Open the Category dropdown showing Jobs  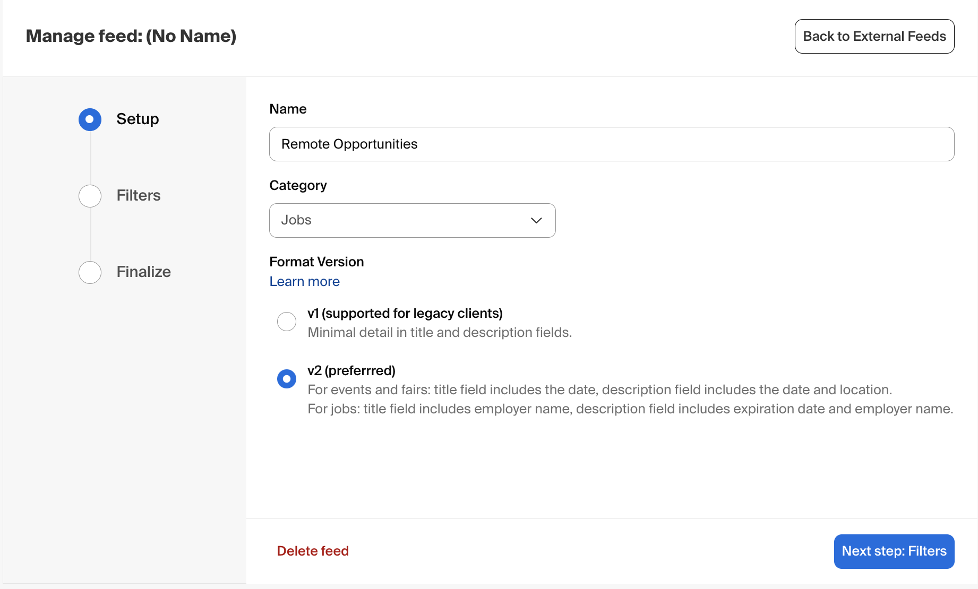(411, 220)
